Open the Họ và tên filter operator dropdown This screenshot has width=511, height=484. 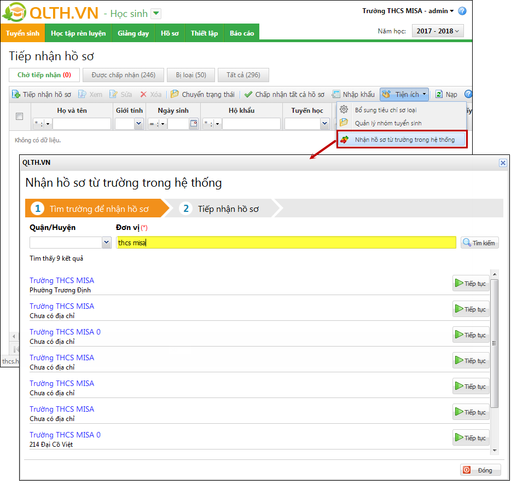click(x=48, y=124)
